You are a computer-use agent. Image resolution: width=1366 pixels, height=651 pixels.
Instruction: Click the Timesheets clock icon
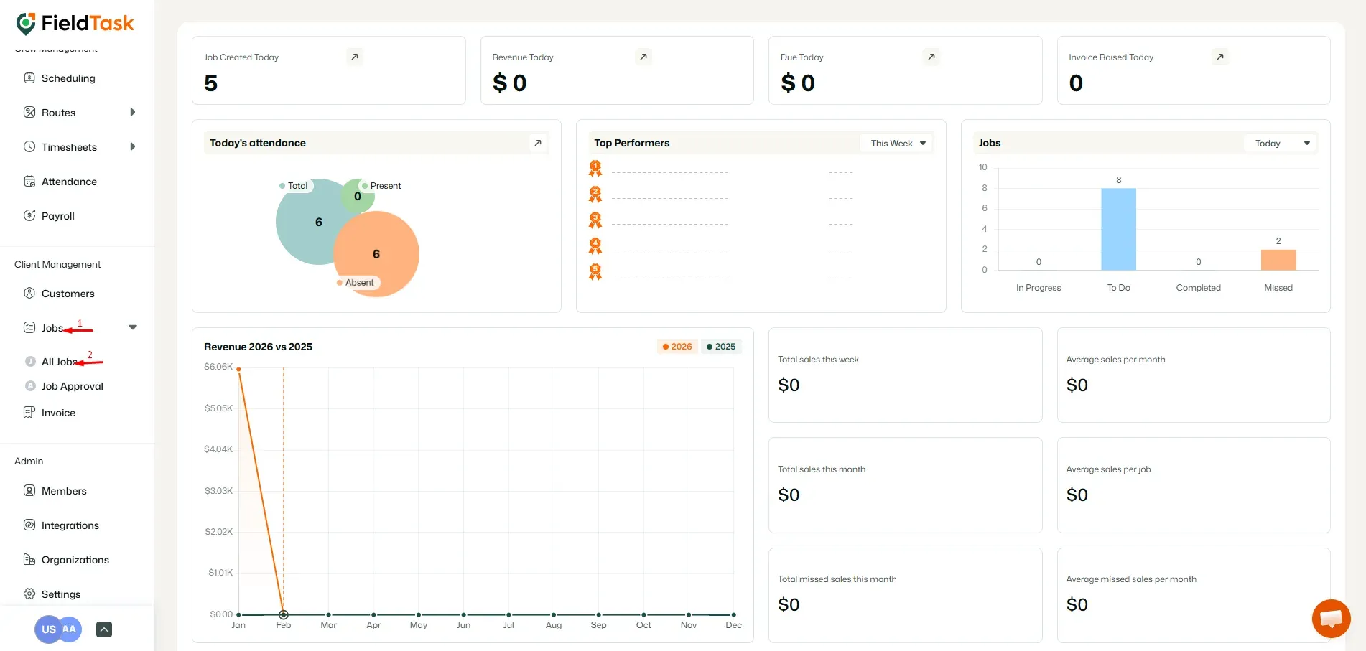click(29, 146)
